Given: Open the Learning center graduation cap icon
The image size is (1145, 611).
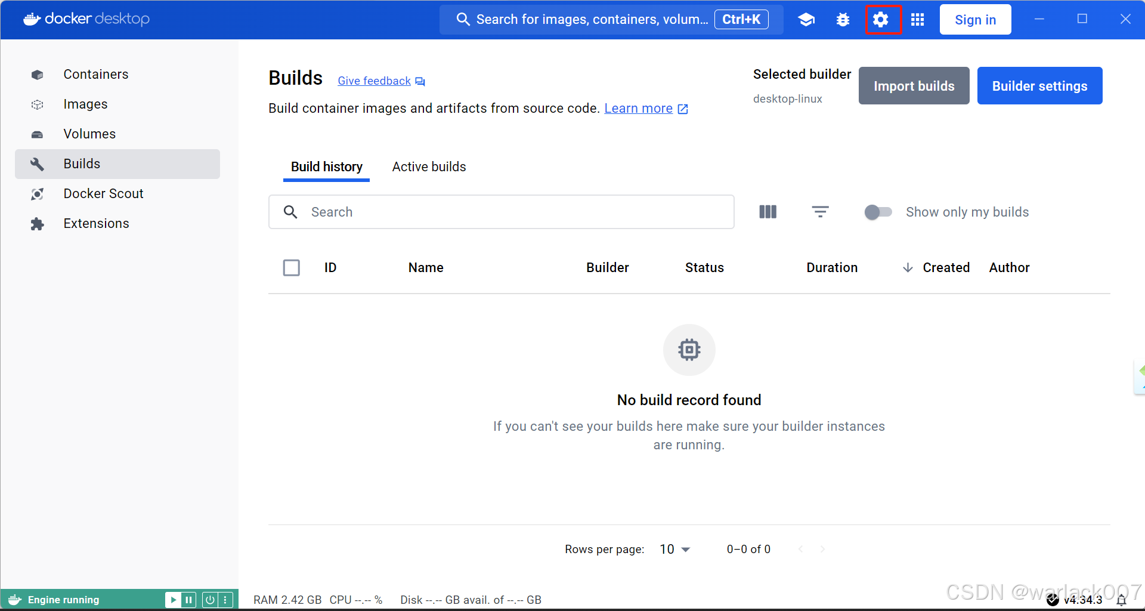Looking at the screenshot, I should pos(806,20).
